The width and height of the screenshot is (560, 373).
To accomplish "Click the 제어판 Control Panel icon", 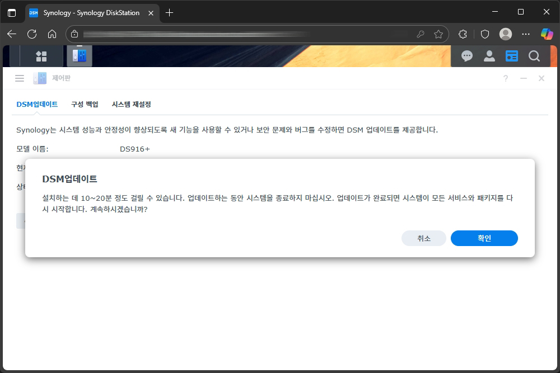I will click(x=40, y=78).
